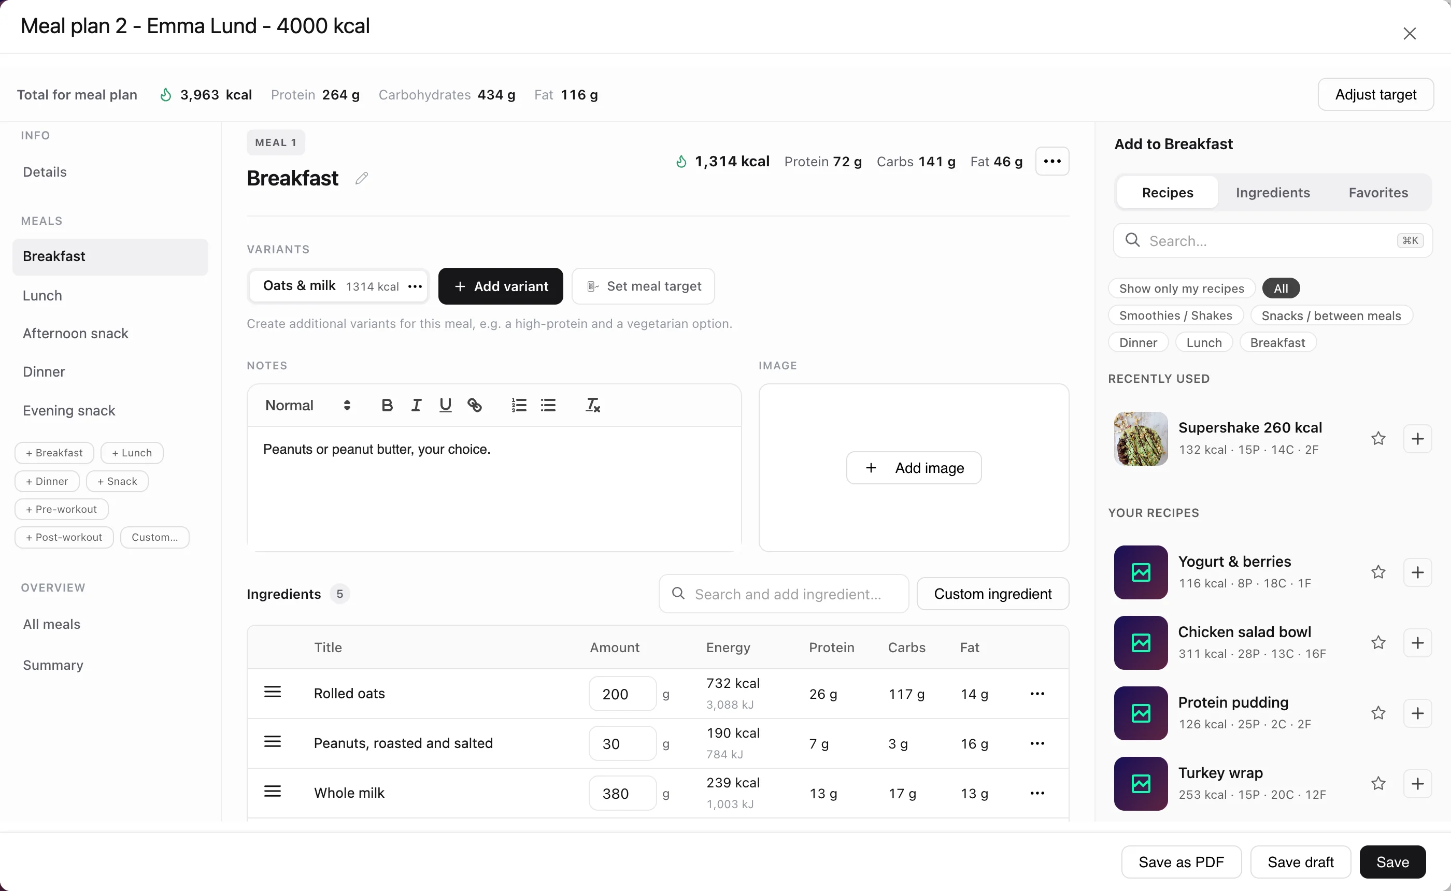Filter recipes by Lunch chip
Image resolution: width=1451 pixels, height=891 pixels.
pyautogui.click(x=1203, y=342)
